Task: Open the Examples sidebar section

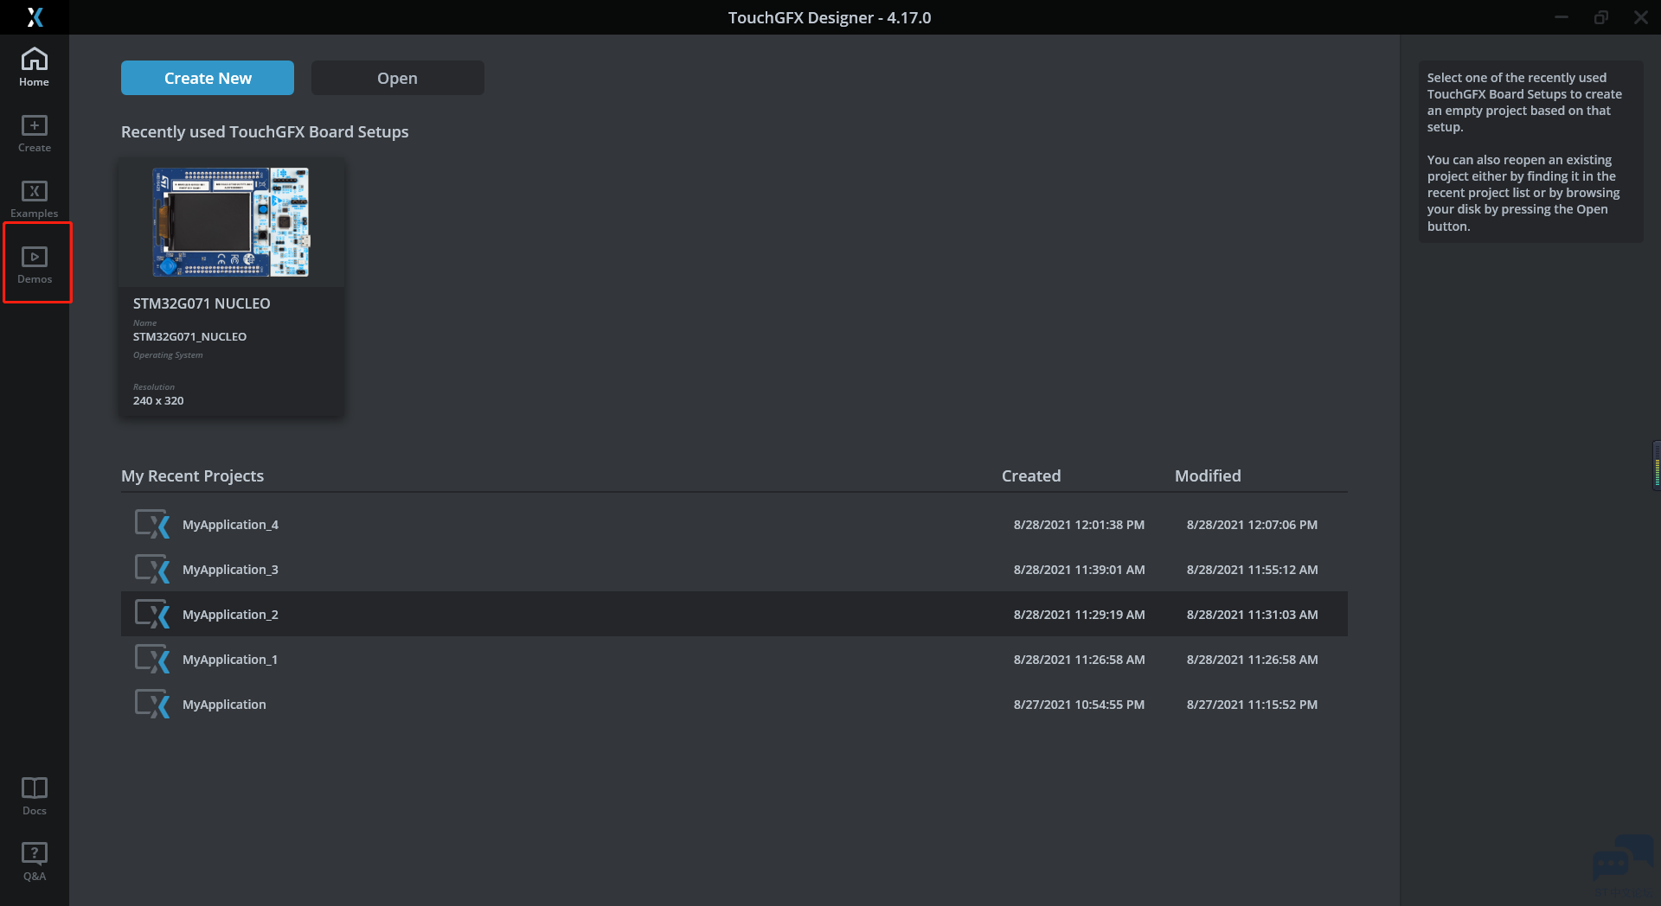Action: click(35, 199)
